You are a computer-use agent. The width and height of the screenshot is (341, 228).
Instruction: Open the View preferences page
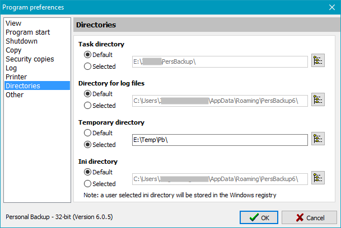(x=13, y=23)
